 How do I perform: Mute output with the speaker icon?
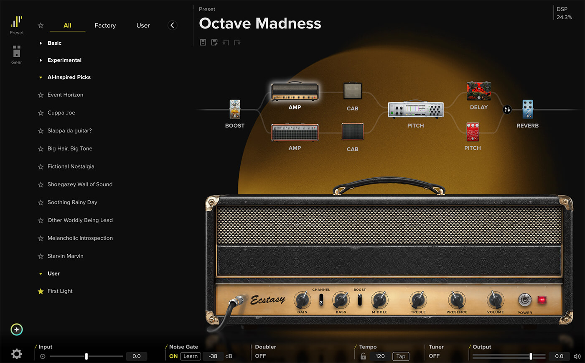point(577,356)
